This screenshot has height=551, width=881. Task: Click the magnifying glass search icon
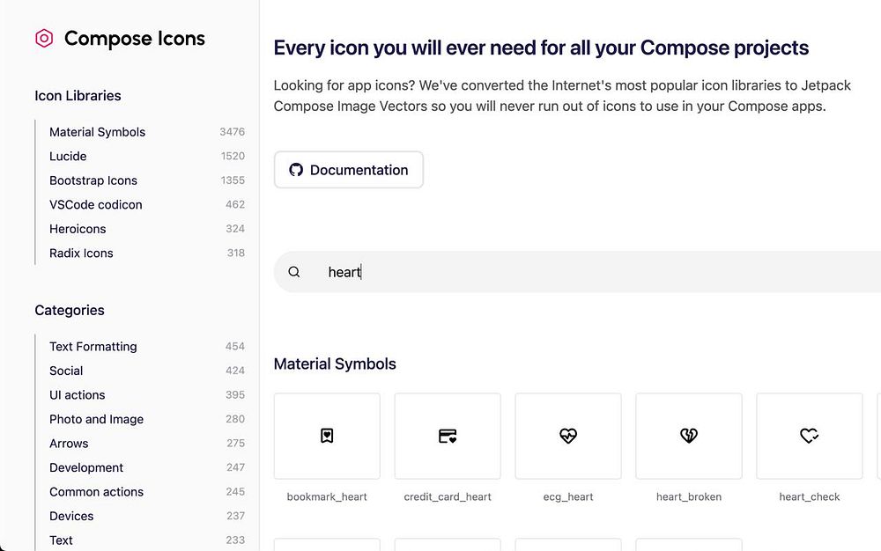click(294, 272)
